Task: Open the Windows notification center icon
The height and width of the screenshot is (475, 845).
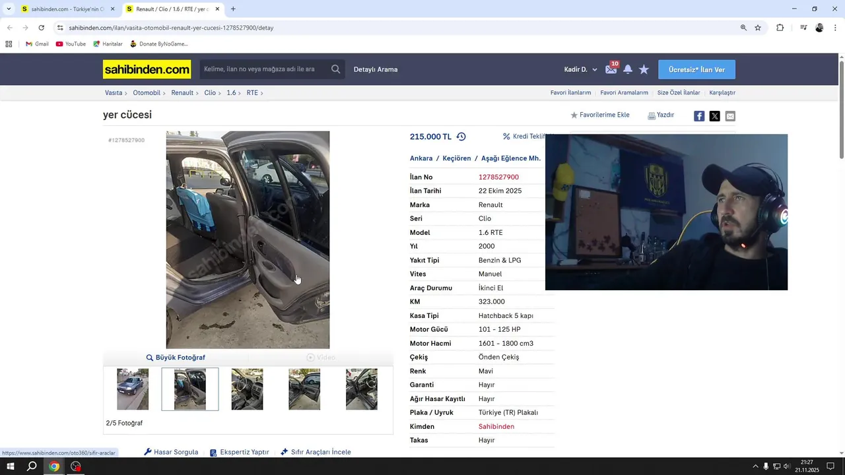Action: click(x=830, y=466)
